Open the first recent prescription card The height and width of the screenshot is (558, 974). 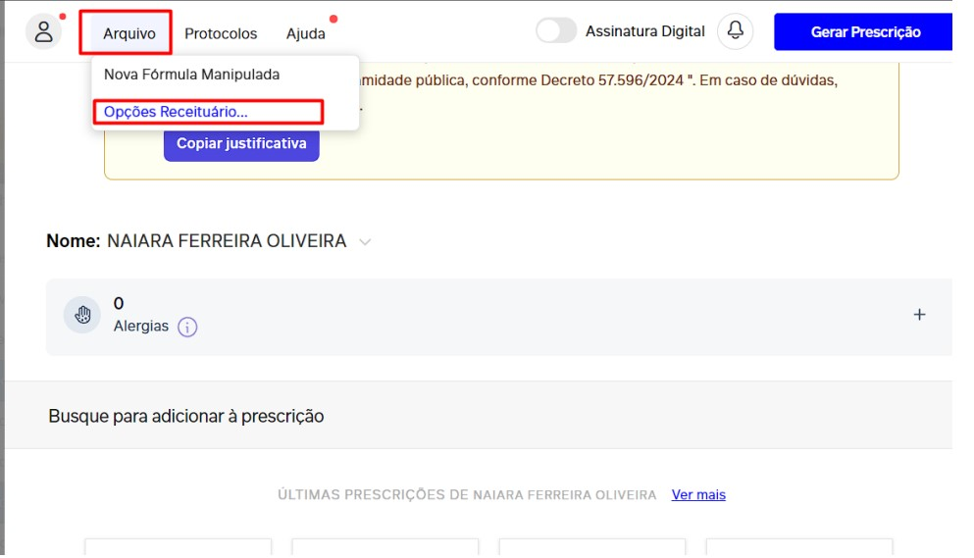[x=178, y=547]
